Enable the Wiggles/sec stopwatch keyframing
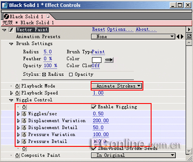 (24, 114)
